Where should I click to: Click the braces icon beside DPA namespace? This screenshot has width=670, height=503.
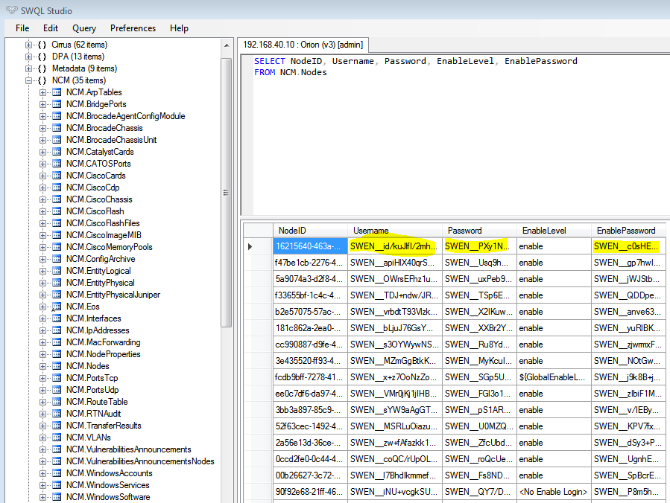[42, 57]
